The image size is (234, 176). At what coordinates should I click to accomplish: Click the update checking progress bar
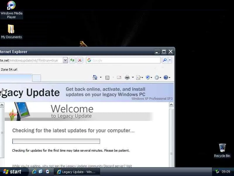click(x=56, y=141)
